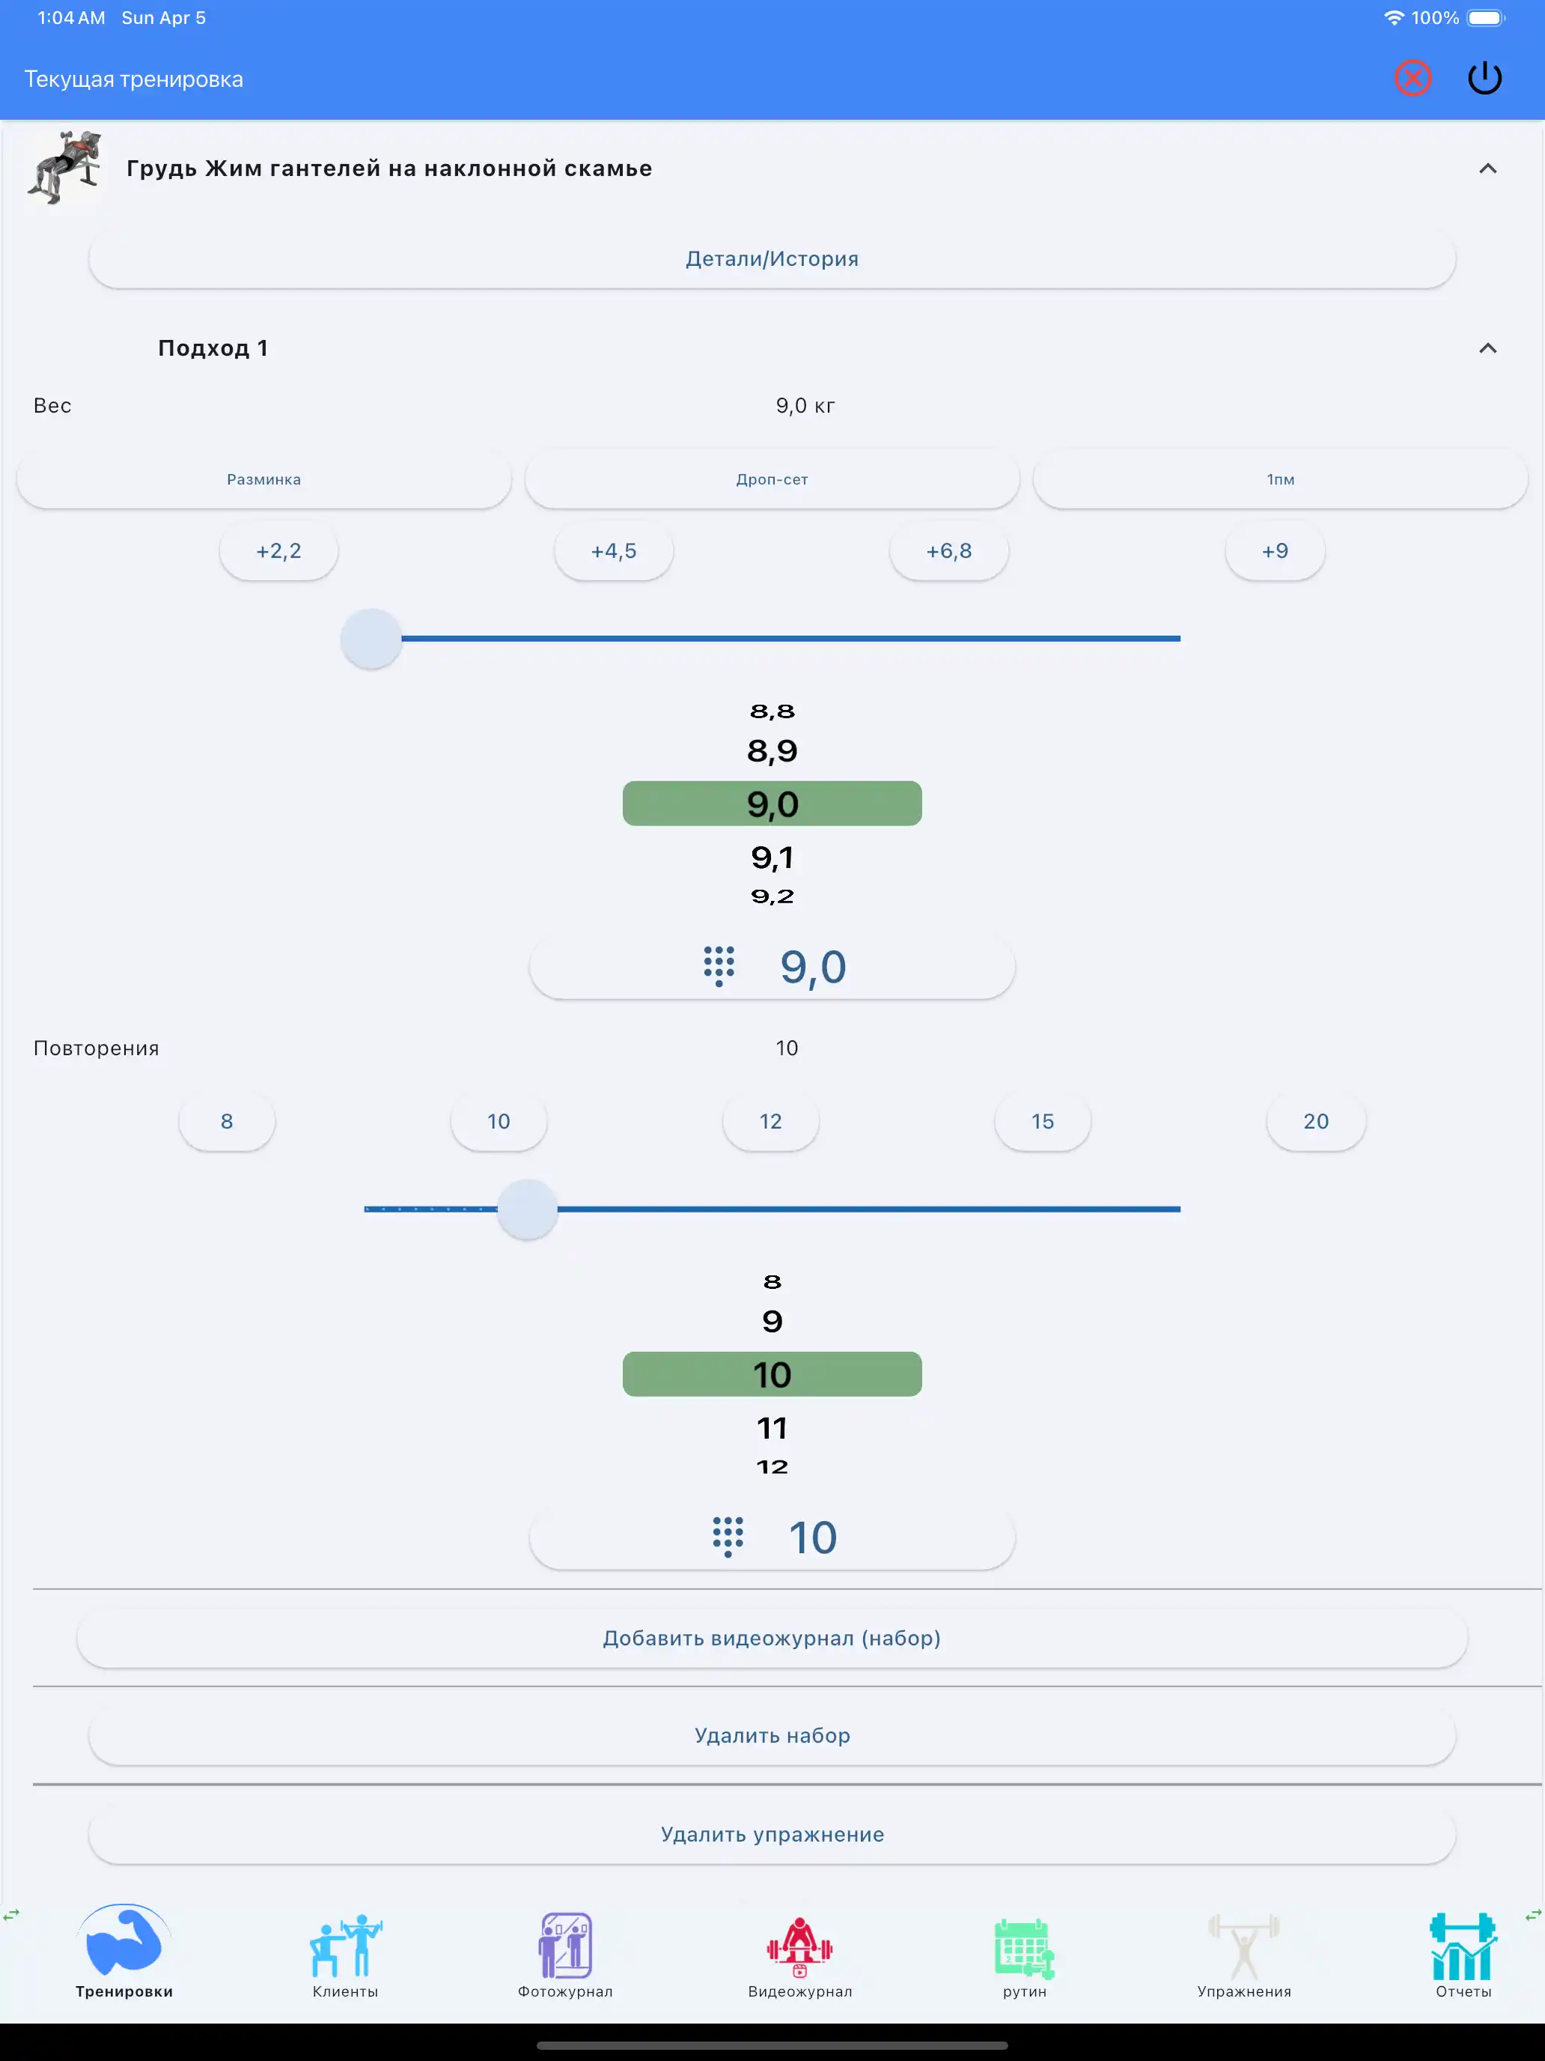The image size is (1545, 2061).
Task: Open keypad icon for weight entry
Action: tap(719, 966)
